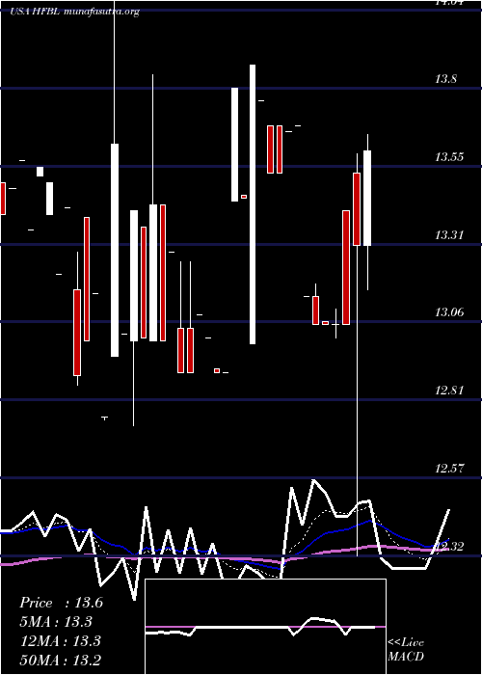Click the tallest white candlestick near 13.8
482x675 pixels.
(x=253, y=204)
